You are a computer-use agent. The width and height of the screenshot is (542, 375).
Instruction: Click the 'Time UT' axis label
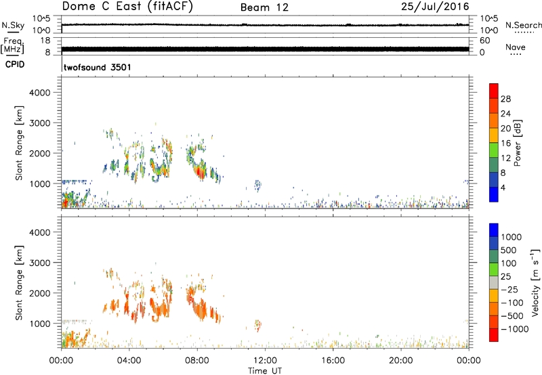tap(265, 370)
